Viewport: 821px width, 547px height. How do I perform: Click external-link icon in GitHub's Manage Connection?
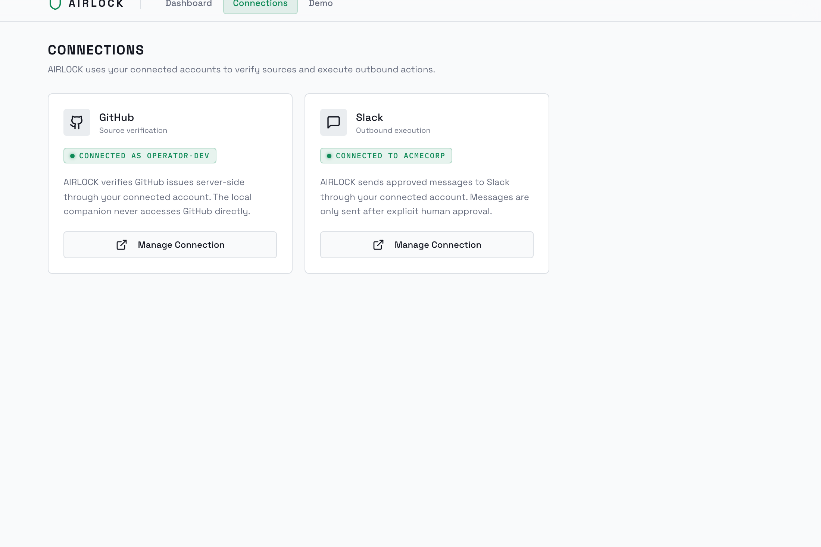point(122,245)
